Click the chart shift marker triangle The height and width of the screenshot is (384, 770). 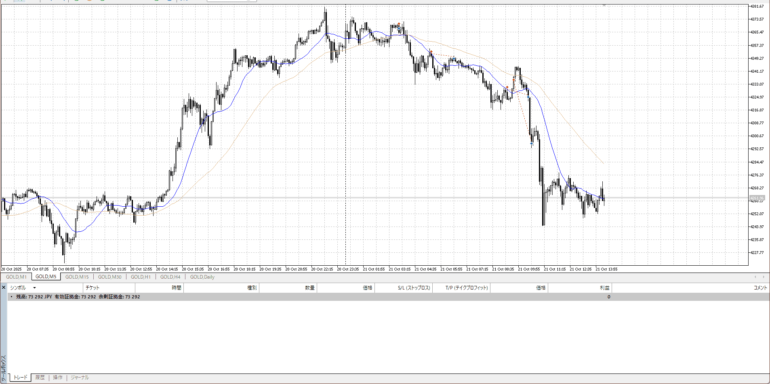[604, 5]
